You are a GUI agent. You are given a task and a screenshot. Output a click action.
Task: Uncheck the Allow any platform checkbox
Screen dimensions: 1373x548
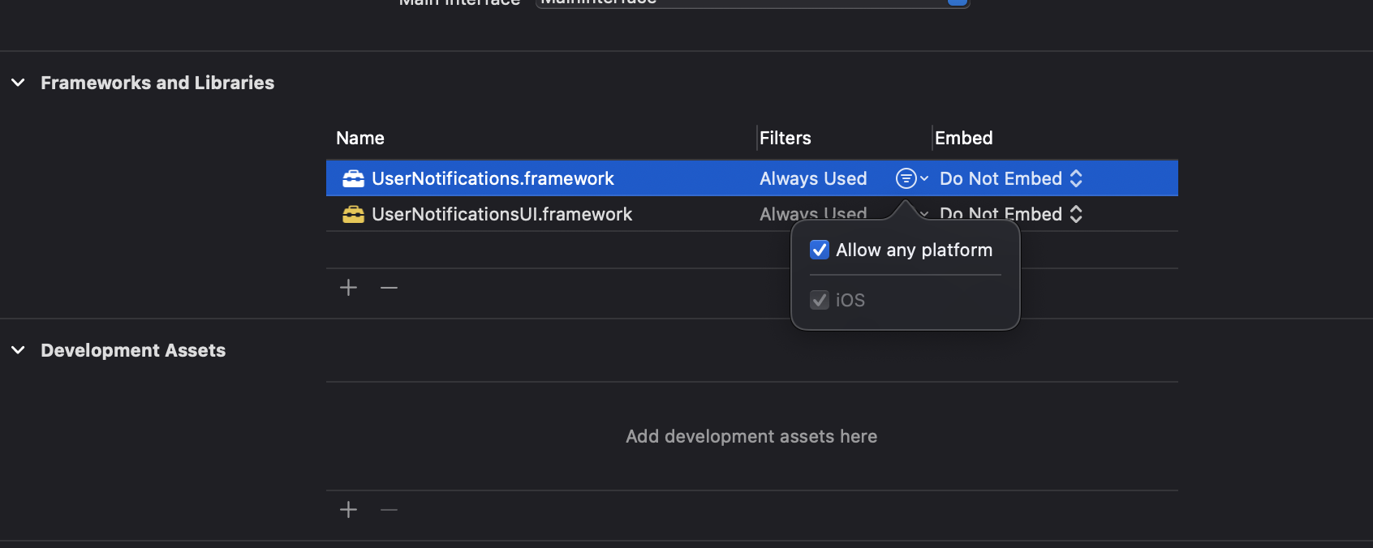pyautogui.click(x=820, y=250)
